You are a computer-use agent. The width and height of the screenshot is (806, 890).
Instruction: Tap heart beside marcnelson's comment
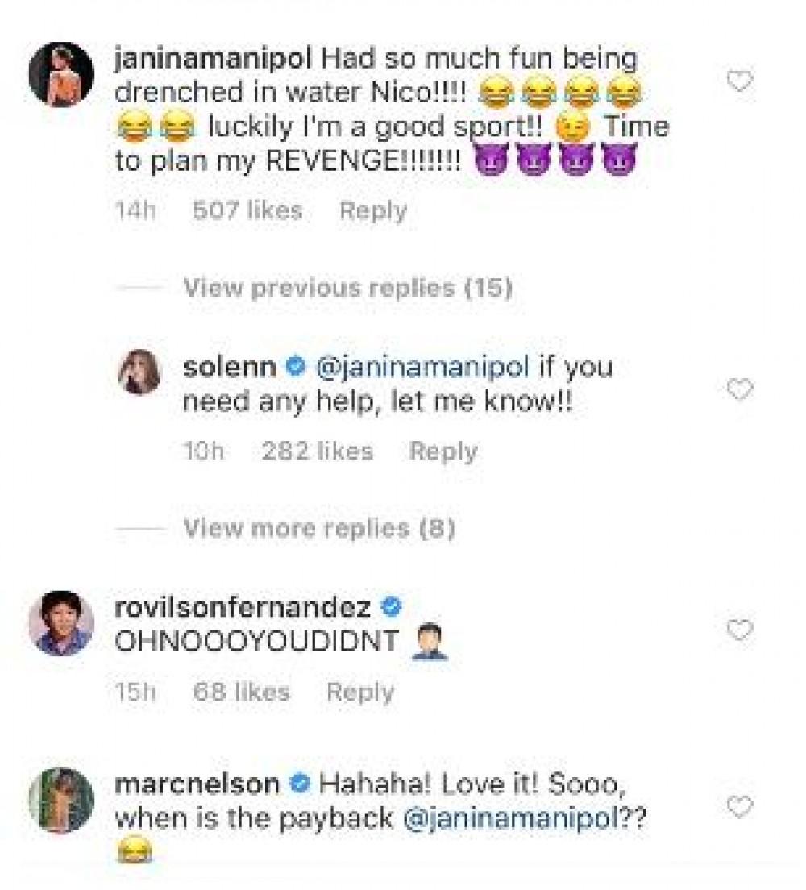739,807
